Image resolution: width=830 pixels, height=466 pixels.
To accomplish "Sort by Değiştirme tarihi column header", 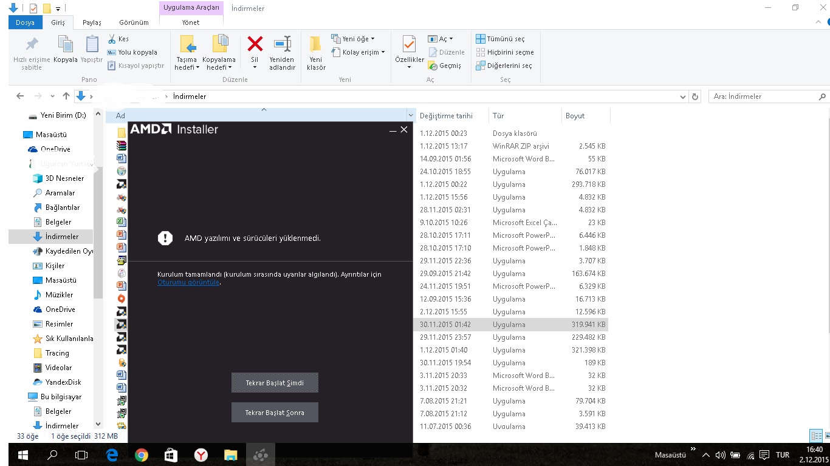I will 452,115.
